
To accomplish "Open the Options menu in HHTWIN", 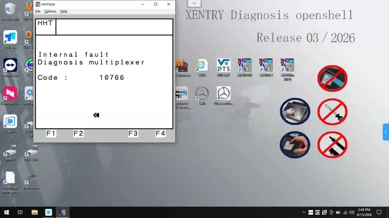I will pos(50,11).
